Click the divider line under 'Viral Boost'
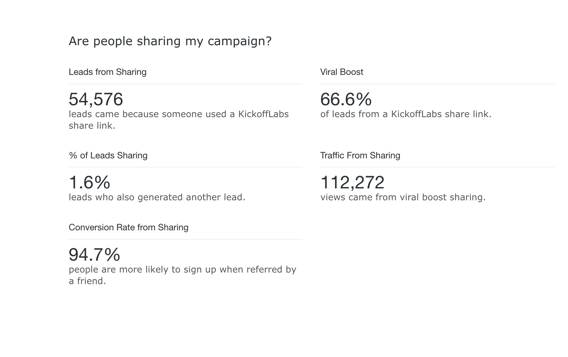The height and width of the screenshot is (357, 568). pyautogui.click(x=437, y=84)
